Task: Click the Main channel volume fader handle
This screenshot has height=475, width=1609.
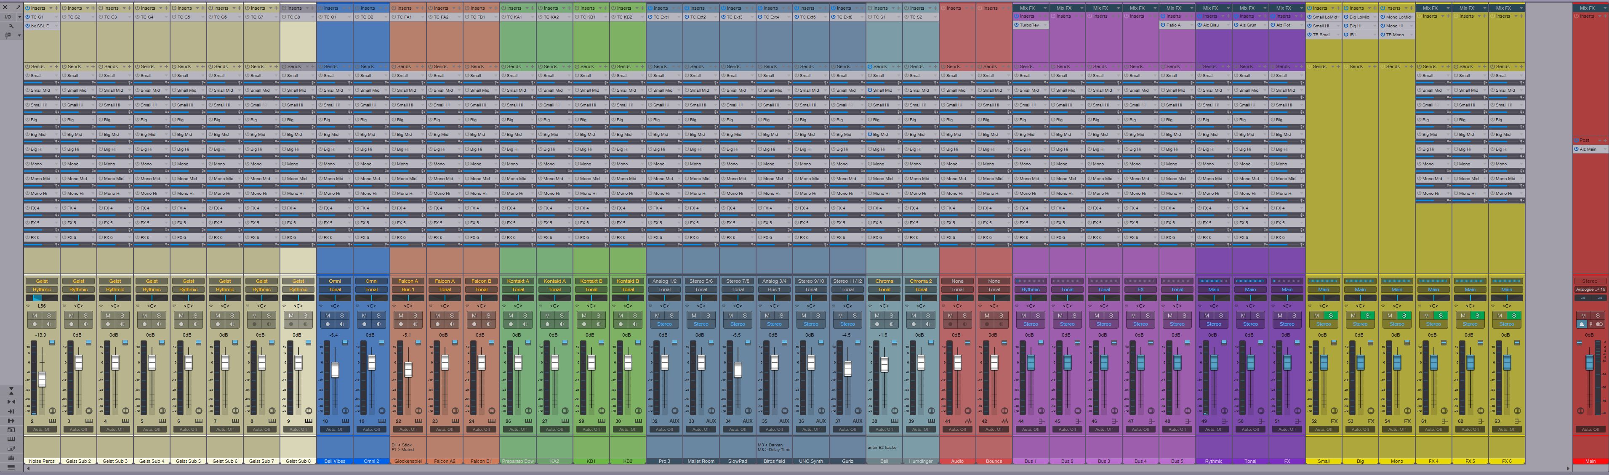Action: (1590, 363)
